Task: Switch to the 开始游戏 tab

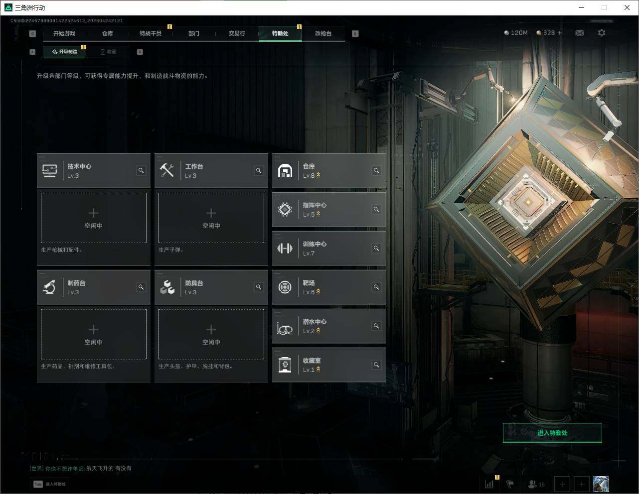Action: (x=64, y=33)
